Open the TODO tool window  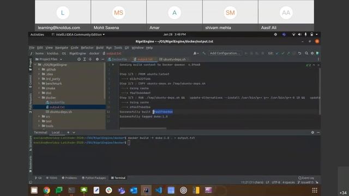(x=52, y=178)
